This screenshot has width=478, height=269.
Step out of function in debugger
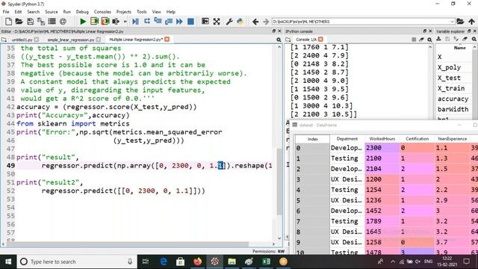pyautogui.click(x=169, y=22)
